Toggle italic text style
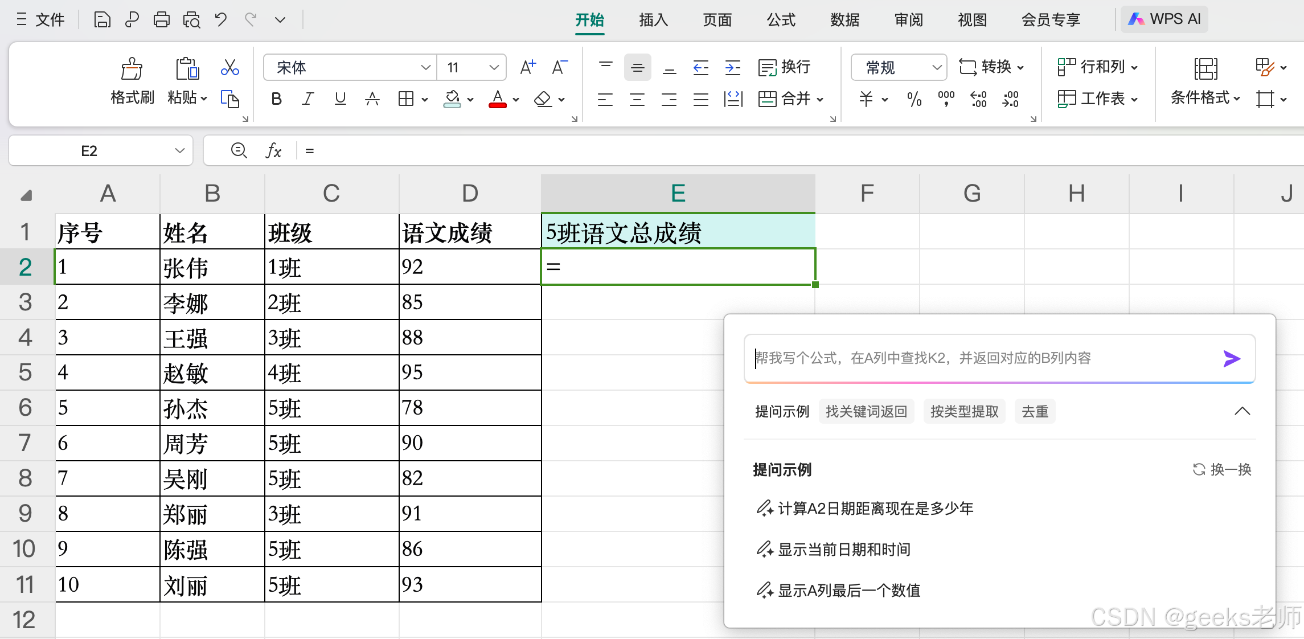This screenshot has height=639, width=1304. coord(308,99)
